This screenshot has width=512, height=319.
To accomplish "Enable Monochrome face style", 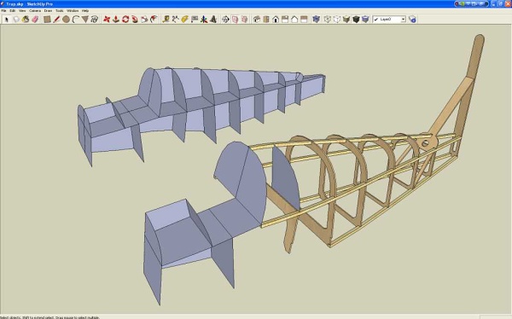I will click(x=365, y=20).
